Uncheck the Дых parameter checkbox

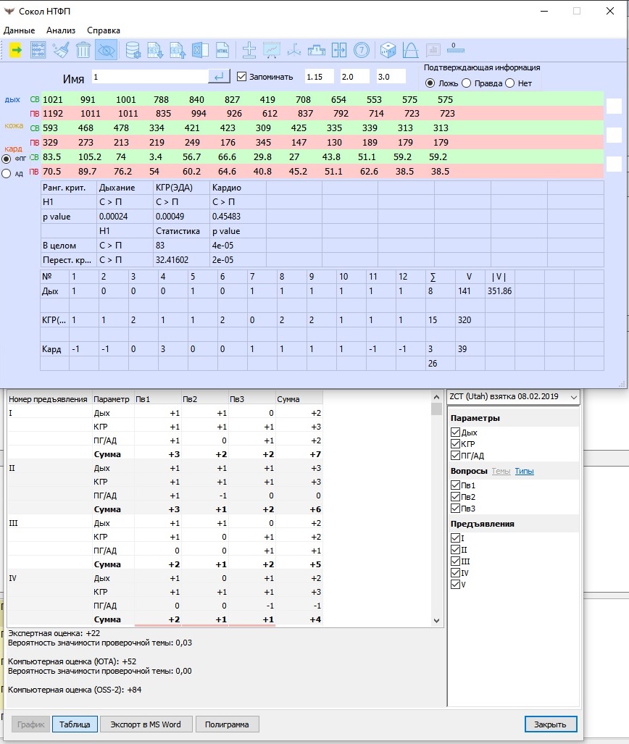[455, 432]
